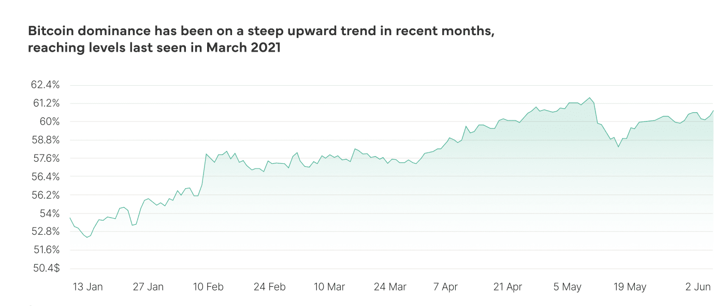Image resolution: width=726 pixels, height=306 pixels.
Task: Select the 61.2% y-axis label
Action: pos(47,103)
